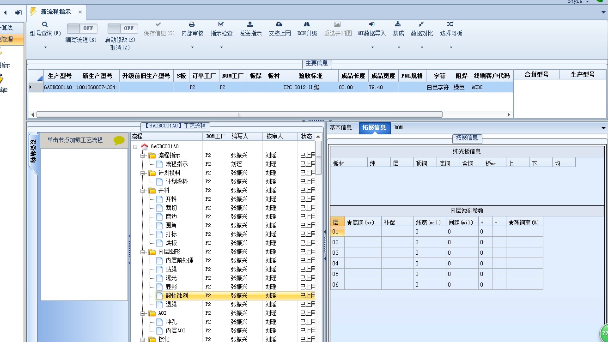Screen dimensions: 608x342
Task: Select the 内层前处理 tree item
Action: (x=180, y=260)
